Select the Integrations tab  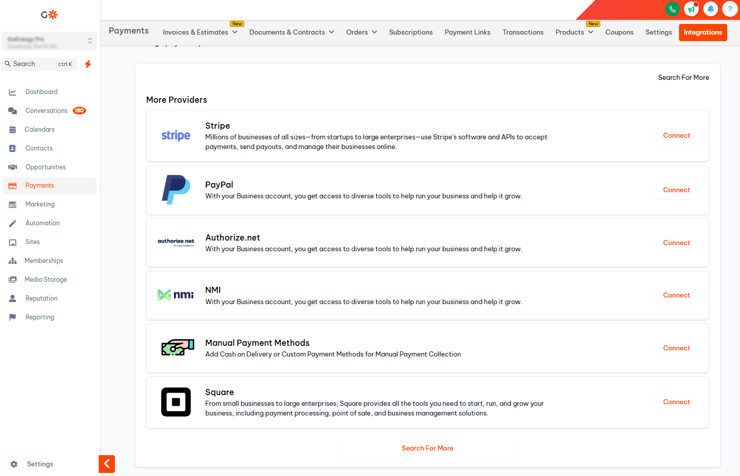tap(703, 33)
